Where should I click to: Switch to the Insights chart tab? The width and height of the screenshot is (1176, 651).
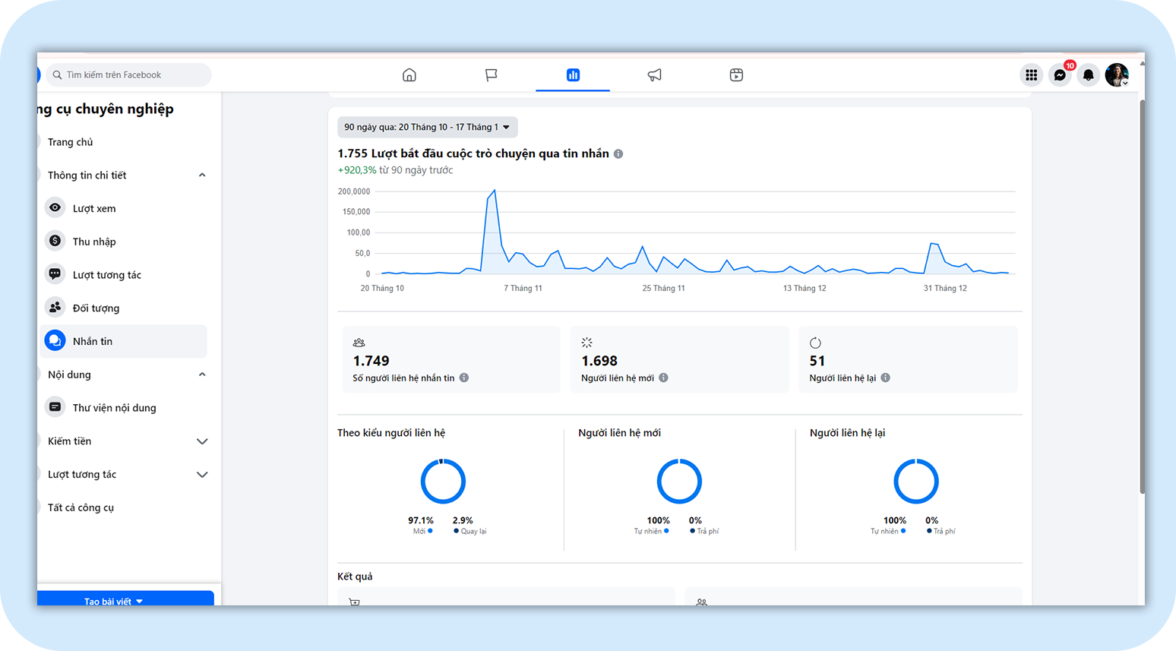(x=573, y=74)
